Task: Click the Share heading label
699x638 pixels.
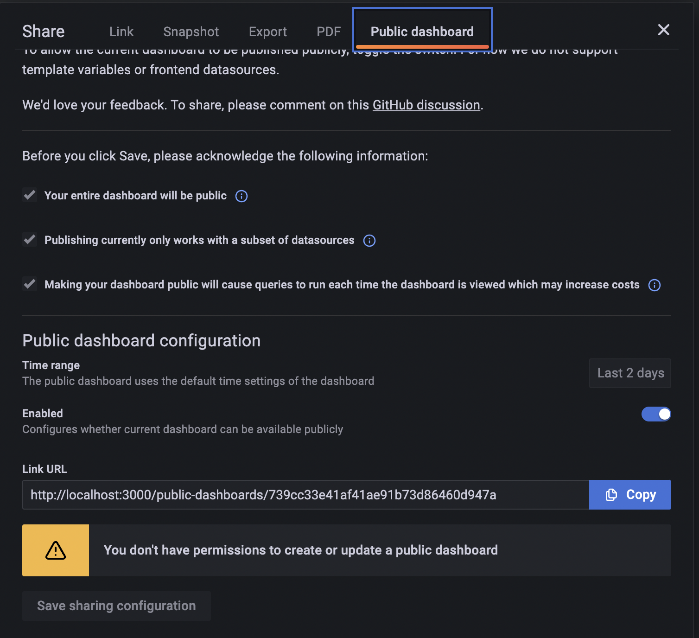Action: point(43,31)
